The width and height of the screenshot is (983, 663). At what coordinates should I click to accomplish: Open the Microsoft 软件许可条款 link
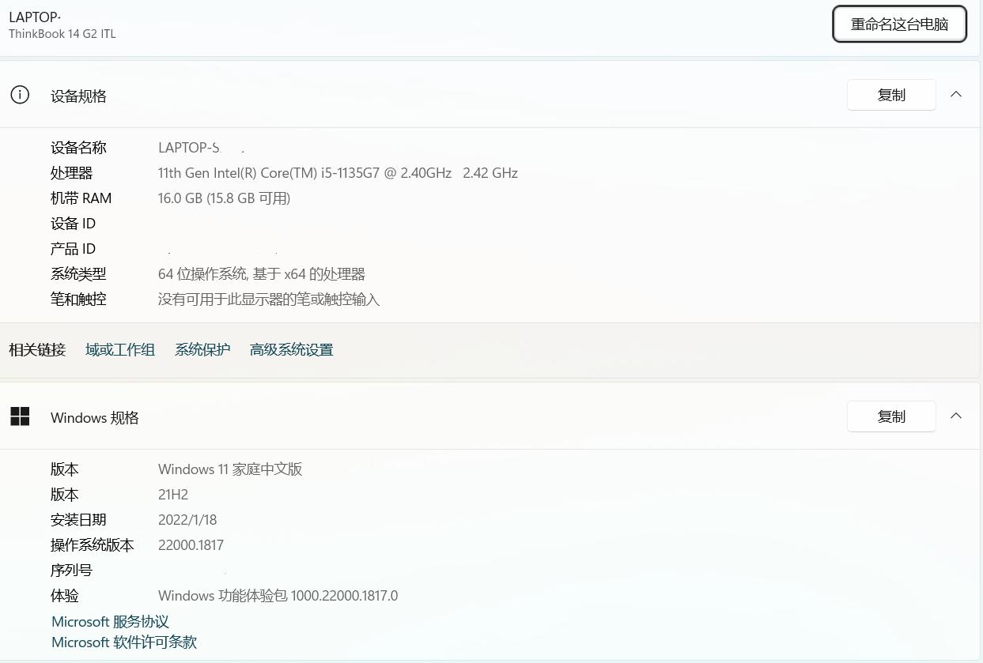[x=124, y=642]
